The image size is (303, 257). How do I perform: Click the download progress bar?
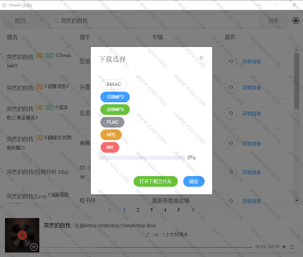click(142, 158)
